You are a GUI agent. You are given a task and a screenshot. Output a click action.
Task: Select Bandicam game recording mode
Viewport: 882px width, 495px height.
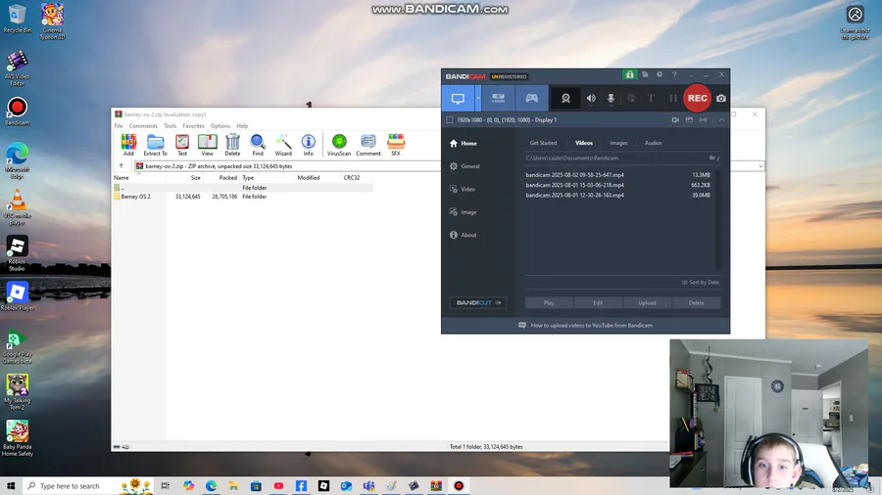point(531,98)
